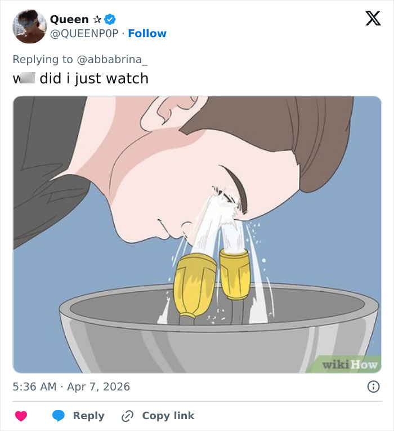Follow the QUEENP0P account
Image resolution: width=394 pixels, height=431 pixels.
(x=147, y=33)
